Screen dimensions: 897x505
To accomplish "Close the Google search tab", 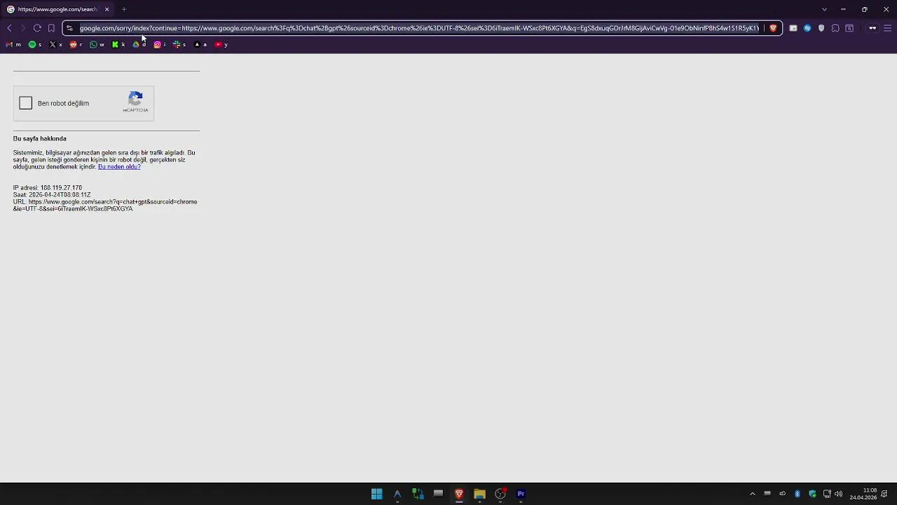I will 107,9.
